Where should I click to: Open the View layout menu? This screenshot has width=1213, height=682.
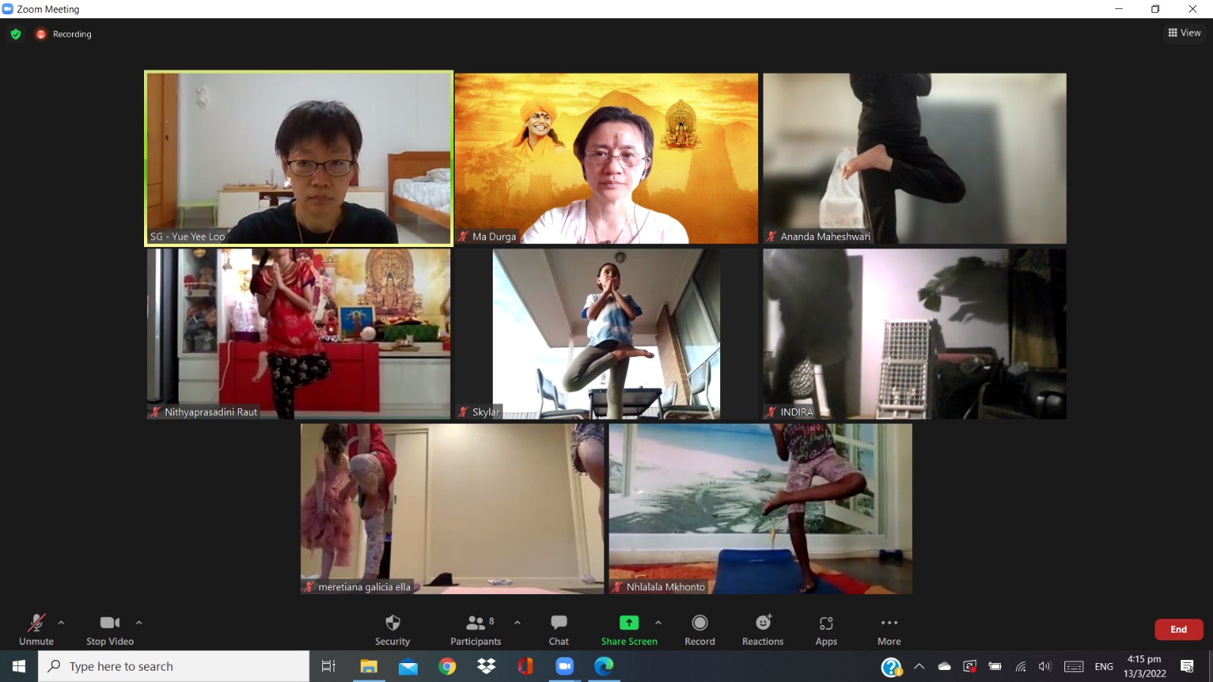coord(1184,33)
